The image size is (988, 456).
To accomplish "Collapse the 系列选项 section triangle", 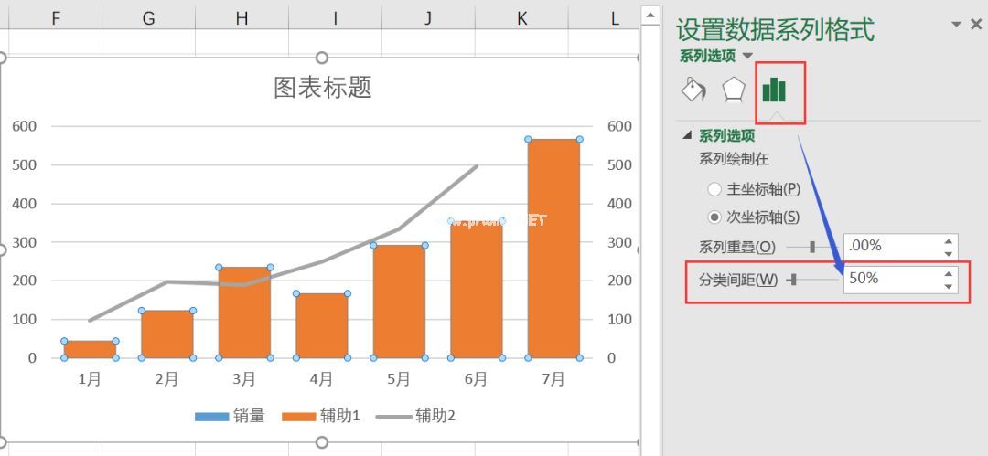I will pyautogui.click(x=687, y=135).
